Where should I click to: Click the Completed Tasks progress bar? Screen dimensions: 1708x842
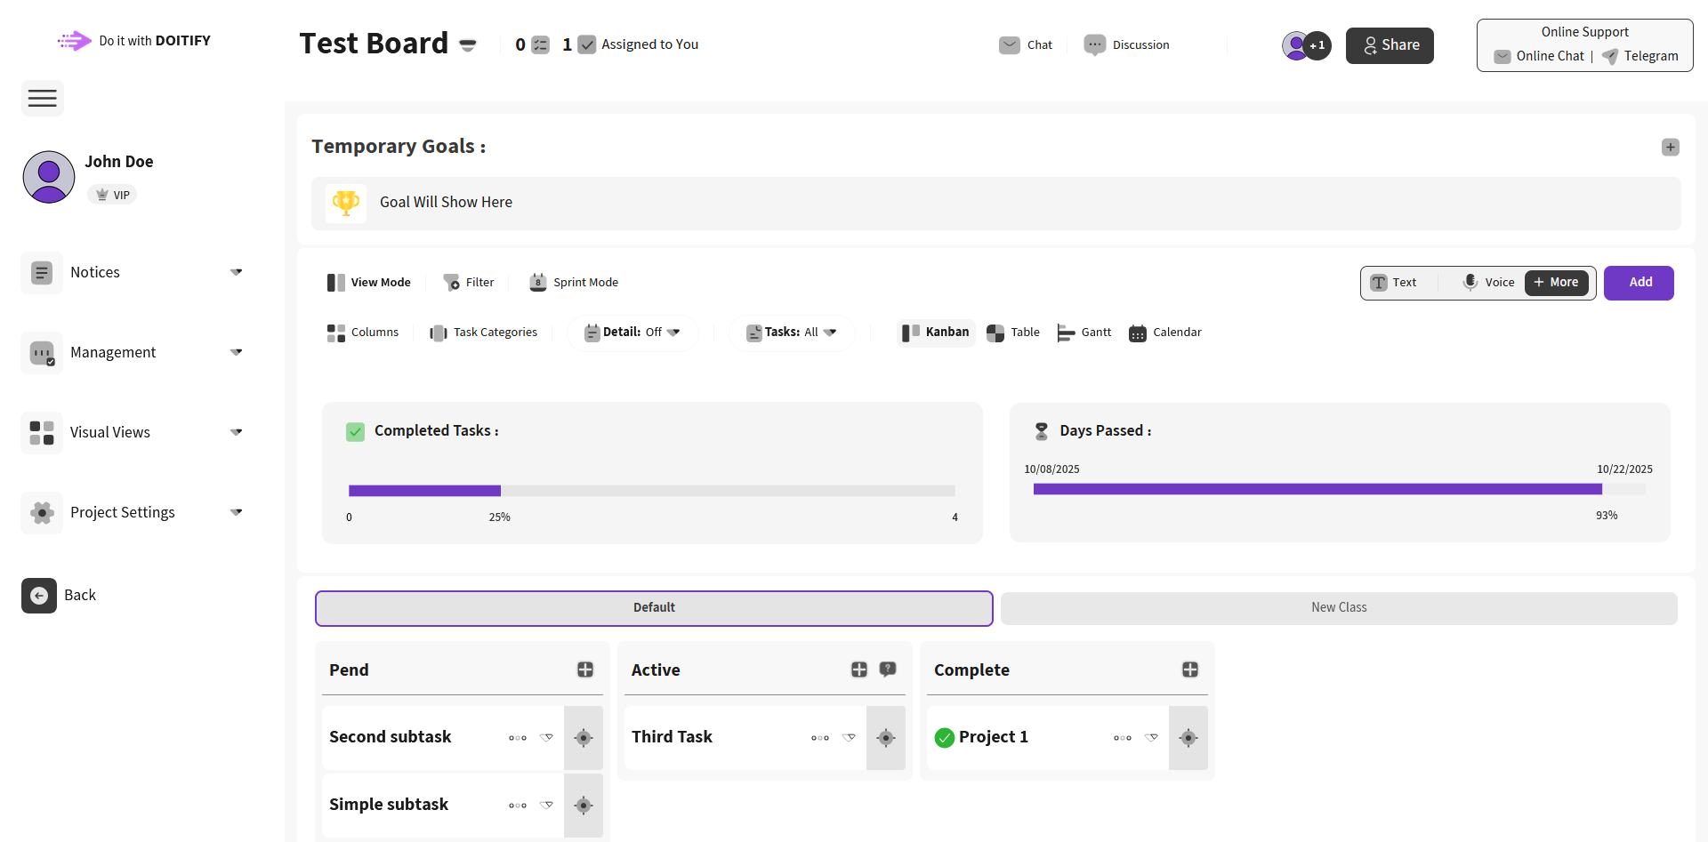[x=651, y=491]
